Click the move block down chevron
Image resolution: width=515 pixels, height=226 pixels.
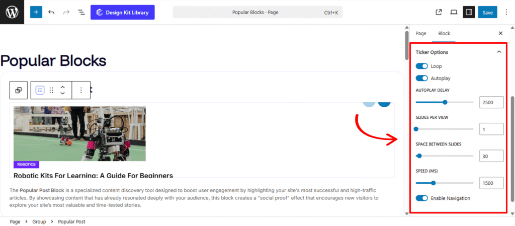[62, 93]
